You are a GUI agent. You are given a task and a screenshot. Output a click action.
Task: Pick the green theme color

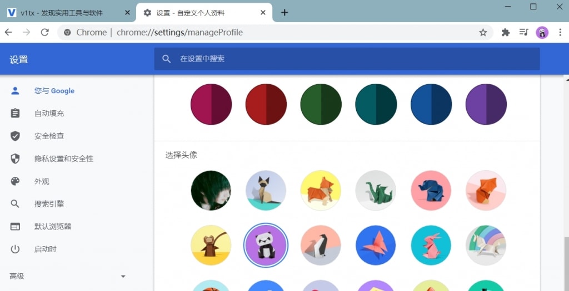click(321, 104)
